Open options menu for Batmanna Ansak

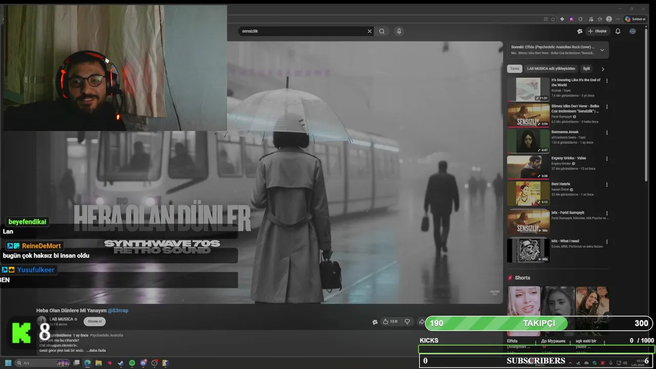(x=607, y=133)
